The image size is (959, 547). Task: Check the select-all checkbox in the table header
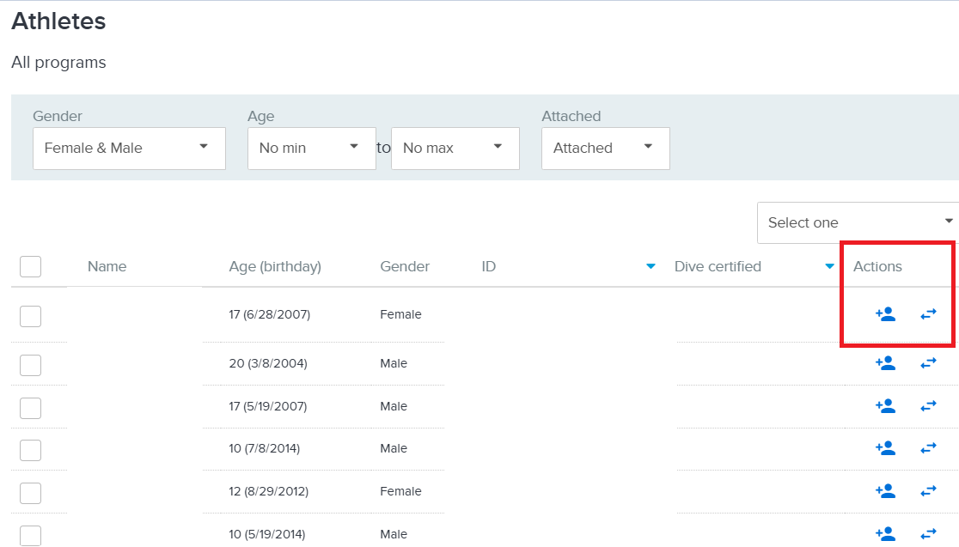pyautogui.click(x=29, y=266)
